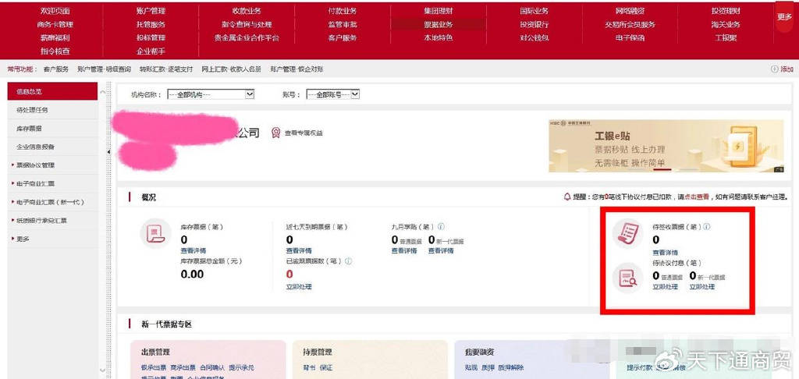Click the medal icon beside 查看专属权益

(275, 133)
